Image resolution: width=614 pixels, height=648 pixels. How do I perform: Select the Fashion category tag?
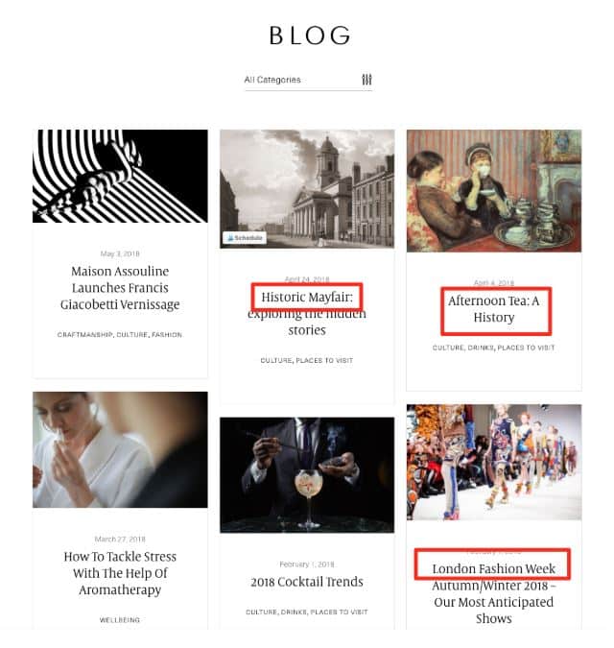pos(167,335)
